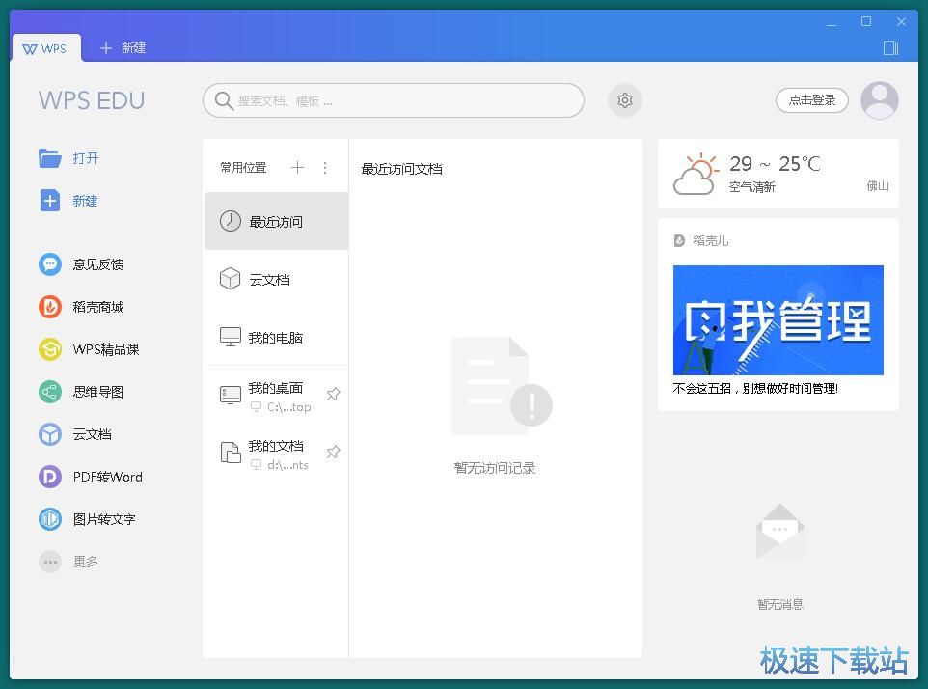Show 更多 apps via ellipsis icon
This screenshot has width=928, height=689.
tap(50, 562)
